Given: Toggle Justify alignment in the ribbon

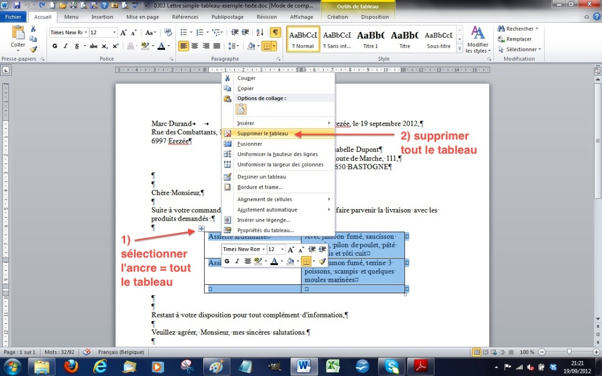Looking at the screenshot, I should (x=217, y=46).
